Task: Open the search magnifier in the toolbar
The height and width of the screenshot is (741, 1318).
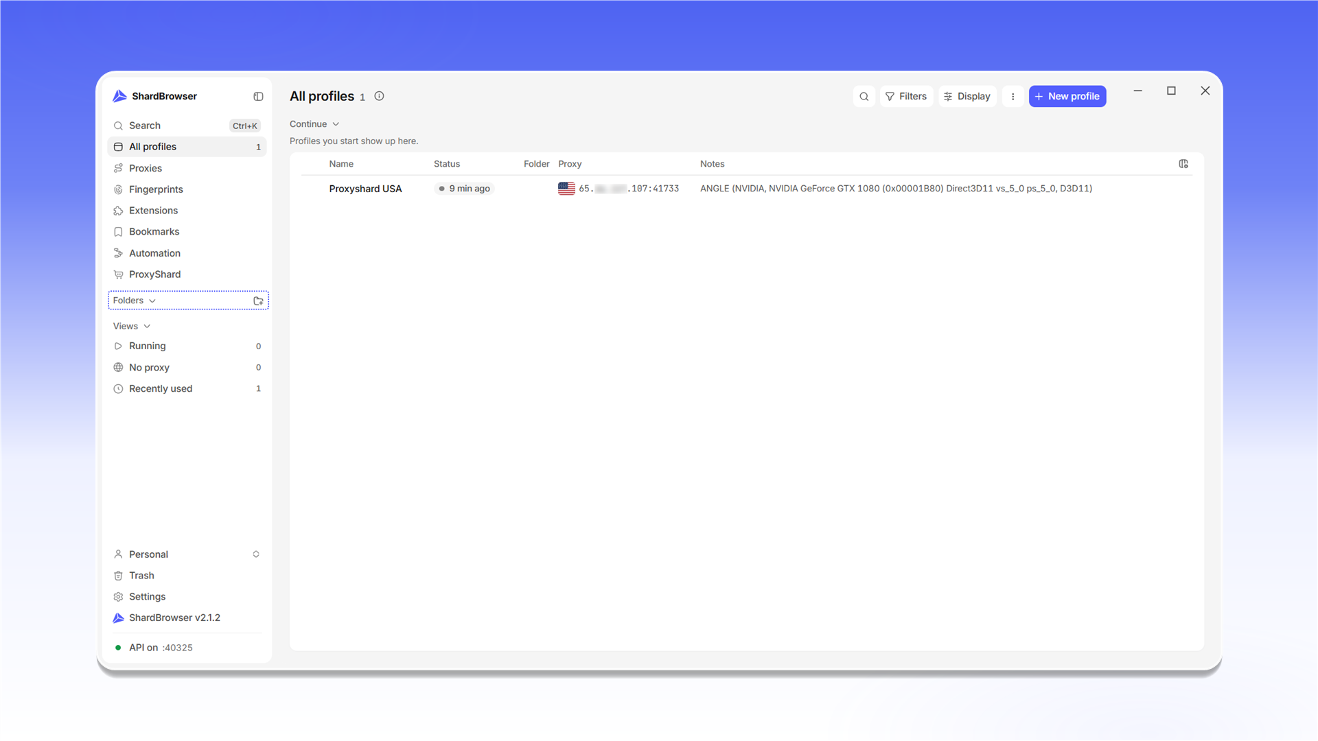Action: click(x=864, y=97)
